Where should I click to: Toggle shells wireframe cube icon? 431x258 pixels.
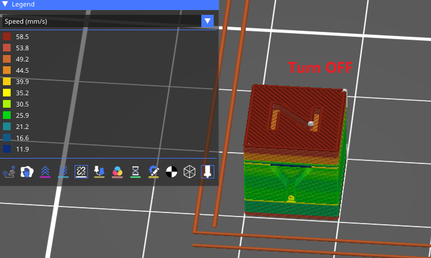click(189, 172)
